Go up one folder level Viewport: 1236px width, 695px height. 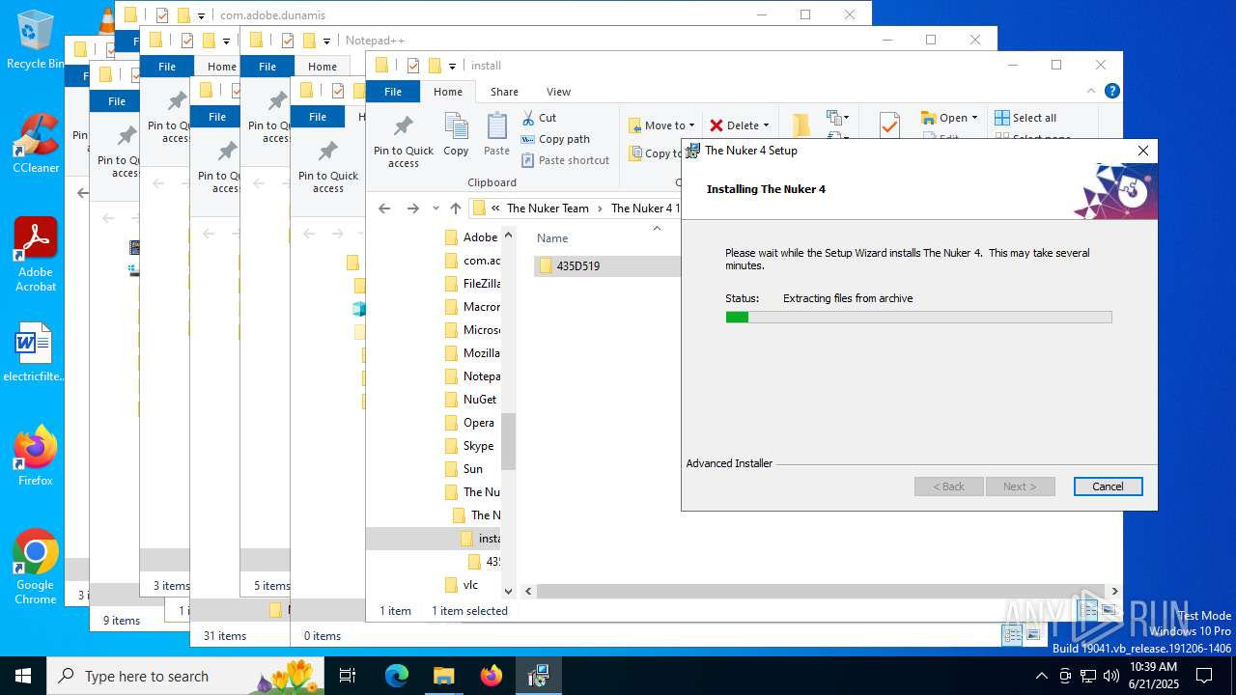coord(456,208)
